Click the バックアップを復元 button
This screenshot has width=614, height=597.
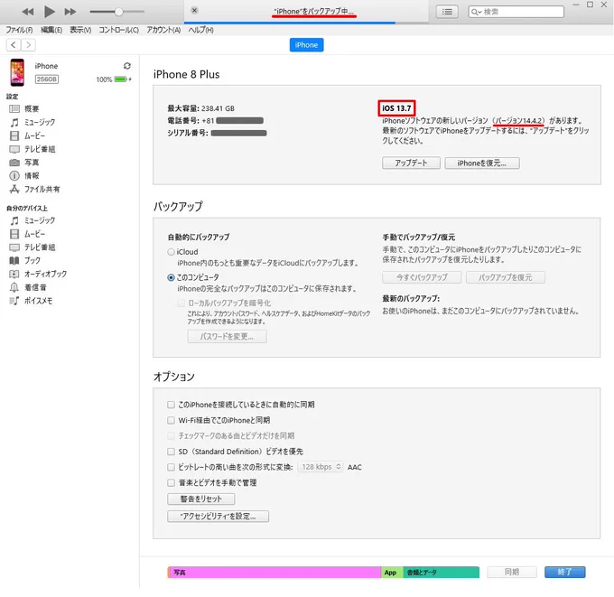click(x=506, y=277)
